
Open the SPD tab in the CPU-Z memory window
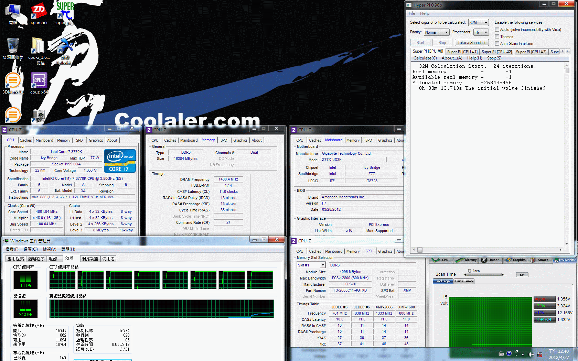coord(224,140)
